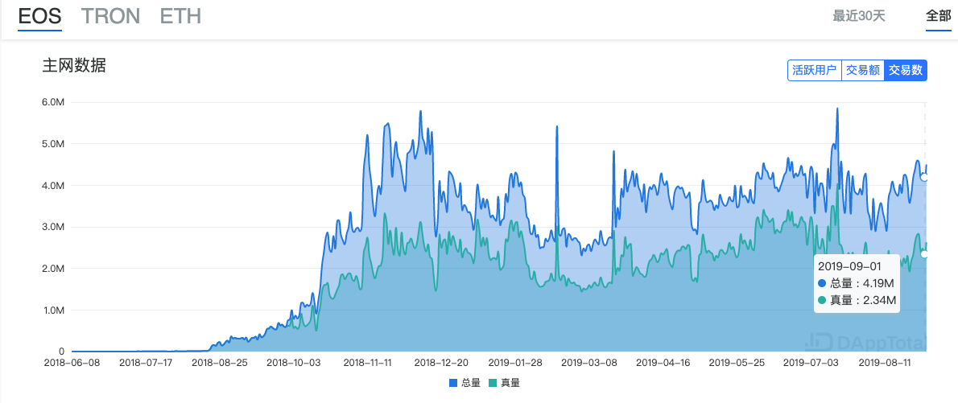Click the 真量：2.34M tooltip value

coord(856,300)
